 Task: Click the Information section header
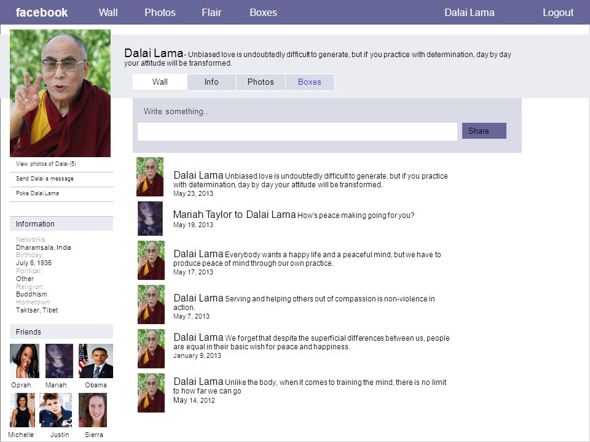(x=61, y=223)
